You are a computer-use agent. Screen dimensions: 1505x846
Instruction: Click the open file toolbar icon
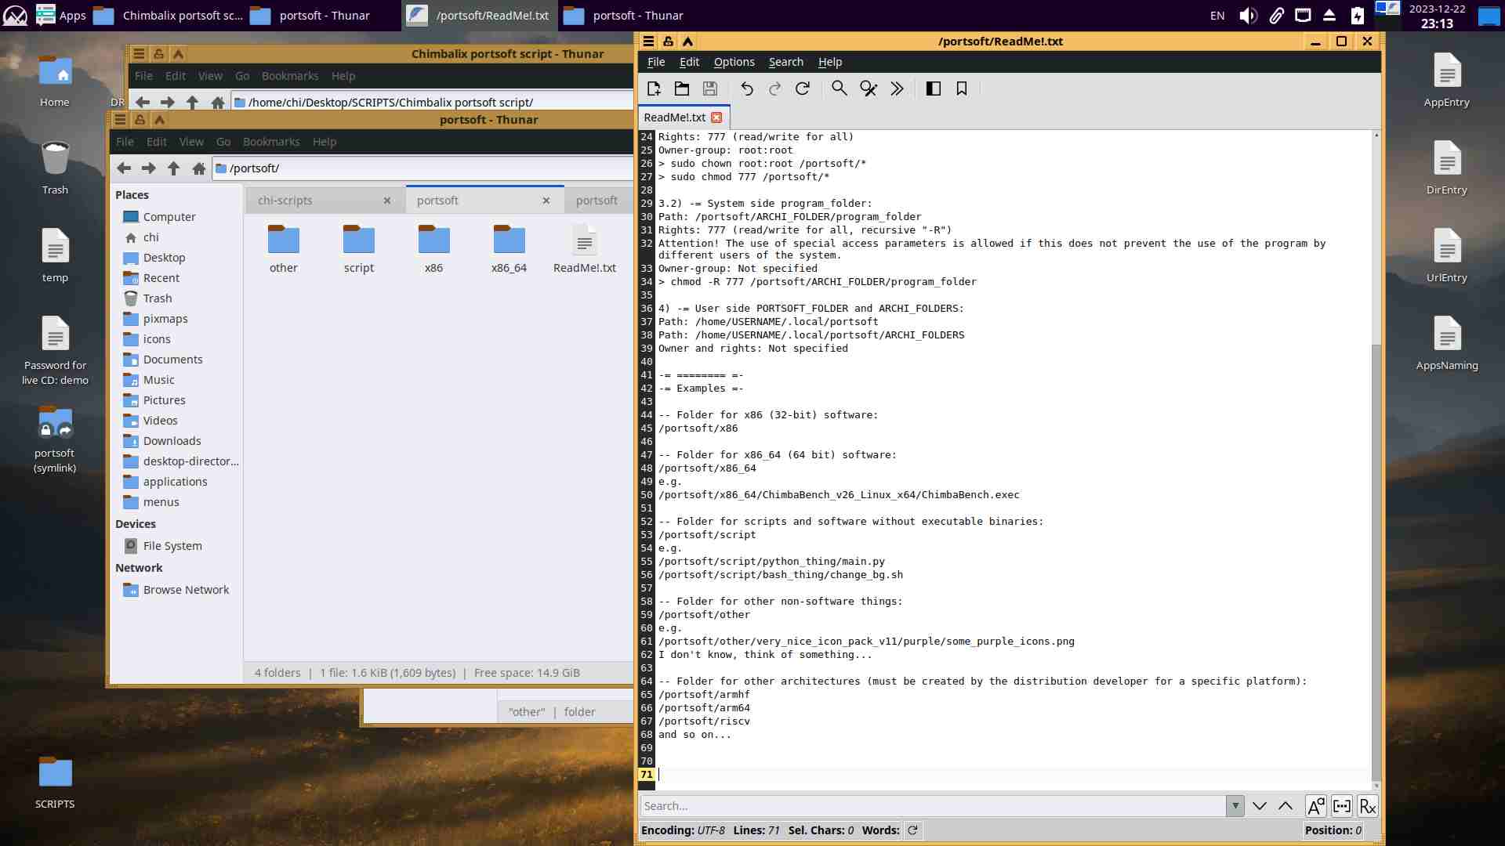(x=682, y=89)
